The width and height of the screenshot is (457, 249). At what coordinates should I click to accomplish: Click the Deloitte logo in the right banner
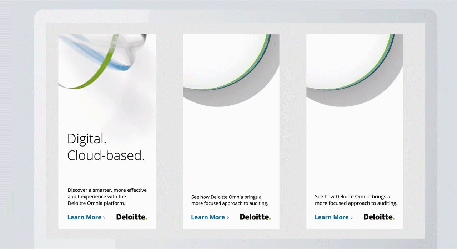[379, 217]
